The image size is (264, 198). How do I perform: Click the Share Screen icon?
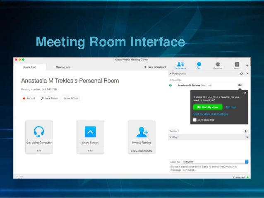tap(90, 132)
